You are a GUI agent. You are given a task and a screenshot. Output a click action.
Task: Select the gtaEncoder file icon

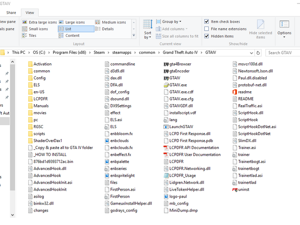[x=166, y=71]
